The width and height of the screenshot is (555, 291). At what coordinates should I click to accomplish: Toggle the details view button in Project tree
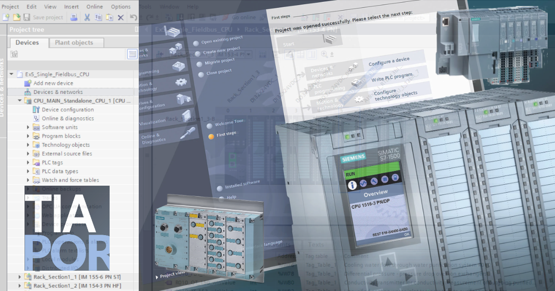[x=132, y=53]
